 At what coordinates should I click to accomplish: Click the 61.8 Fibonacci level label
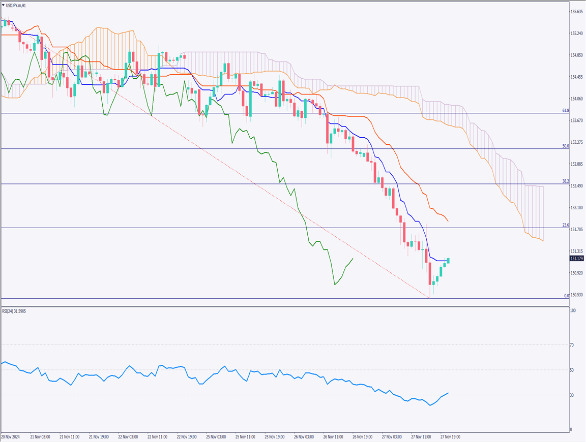[x=565, y=110]
